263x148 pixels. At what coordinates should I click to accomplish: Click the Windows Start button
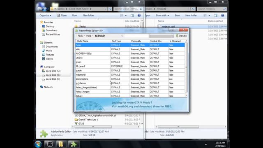(x=38, y=144)
